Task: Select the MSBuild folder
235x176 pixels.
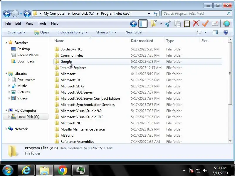Action: (137, 136)
